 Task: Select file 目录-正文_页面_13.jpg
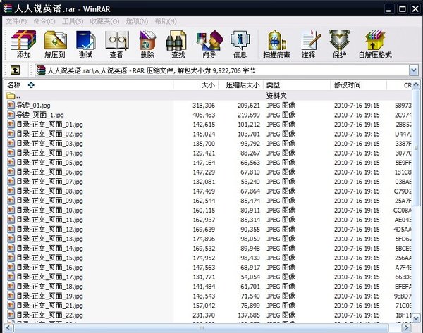coord(49,239)
